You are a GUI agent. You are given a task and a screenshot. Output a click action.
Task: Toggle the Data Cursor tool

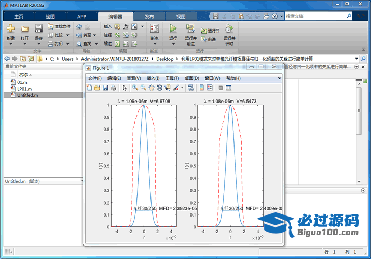pyautogui.click(x=168, y=88)
